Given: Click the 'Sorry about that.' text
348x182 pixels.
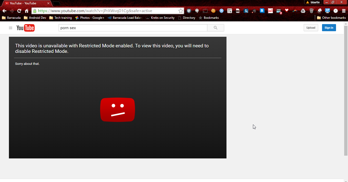Looking at the screenshot, I should click(x=27, y=64).
